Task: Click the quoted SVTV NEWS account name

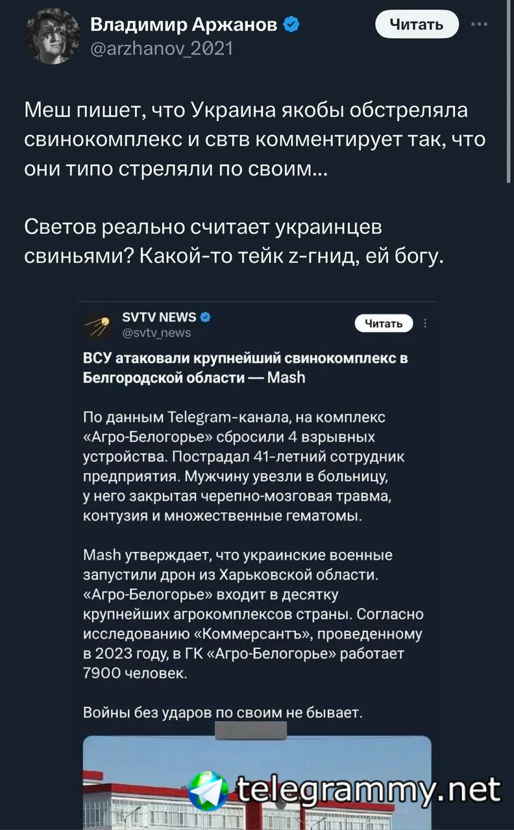Action: tap(159, 317)
